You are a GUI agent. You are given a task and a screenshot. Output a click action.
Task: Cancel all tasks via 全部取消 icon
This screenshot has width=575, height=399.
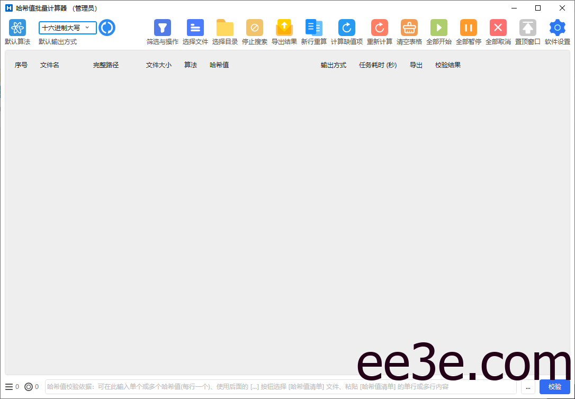tap(498, 28)
